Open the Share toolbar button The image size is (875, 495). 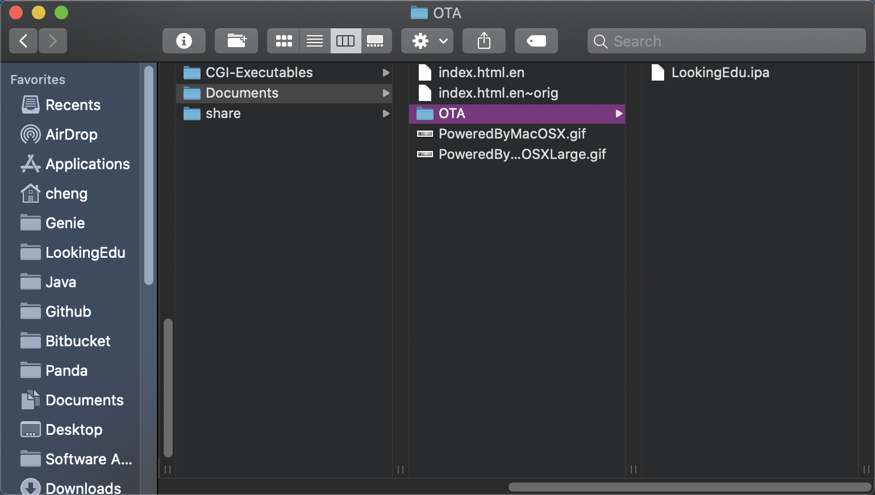[x=484, y=41]
